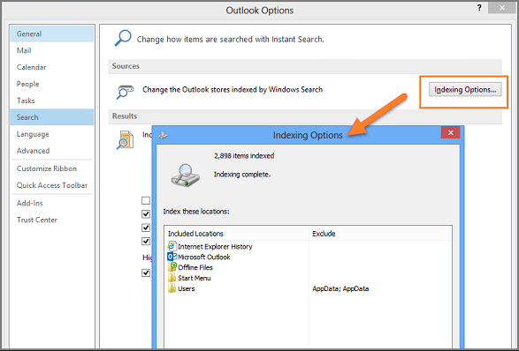Click the Indexing complete. status text

(x=242, y=175)
